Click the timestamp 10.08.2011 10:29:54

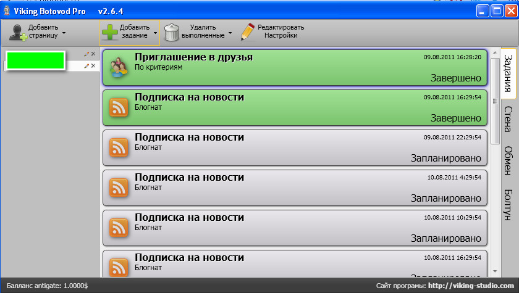click(x=452, y=217)
